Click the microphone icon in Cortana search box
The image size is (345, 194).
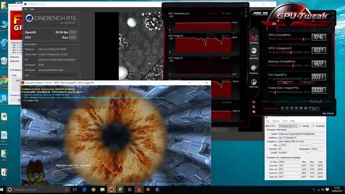(x=66, y=190)
